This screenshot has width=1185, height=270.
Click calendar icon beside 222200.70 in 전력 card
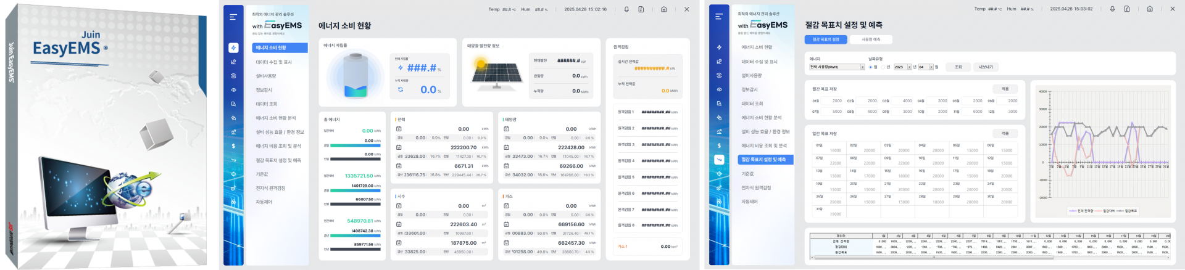click(x=399, y=147)
